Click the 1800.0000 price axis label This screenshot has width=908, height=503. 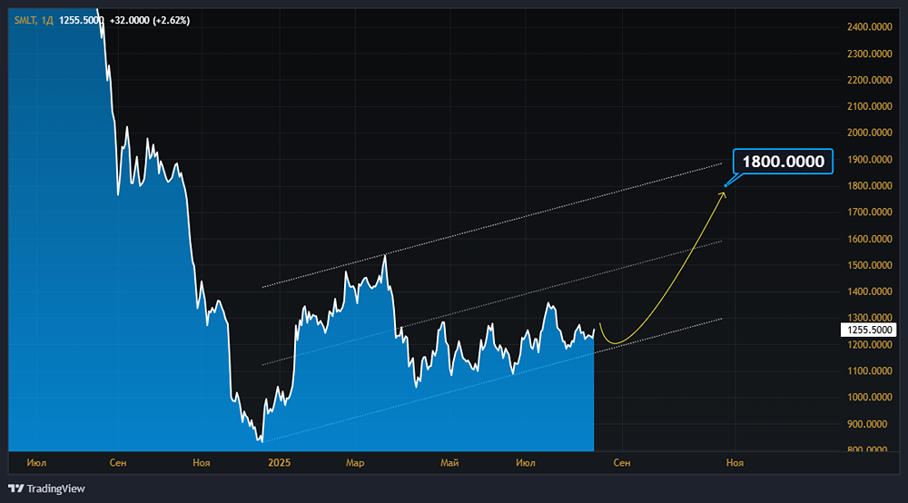click(x=869, y=186)
